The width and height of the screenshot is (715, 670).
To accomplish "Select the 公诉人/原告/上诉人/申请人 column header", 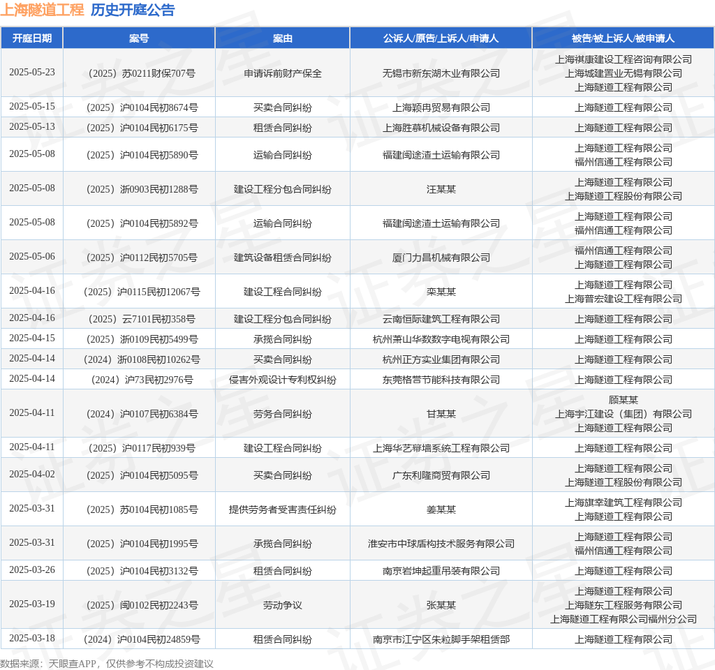I will pyautogui.click(x=441, y=38).
